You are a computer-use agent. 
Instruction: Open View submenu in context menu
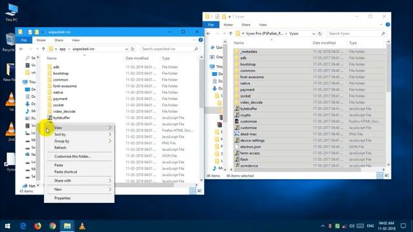(79, 128)
